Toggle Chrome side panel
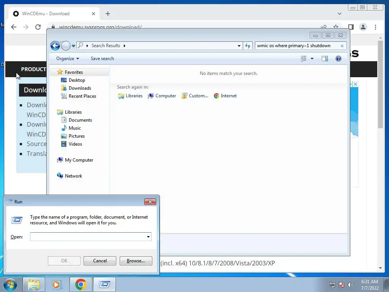389x292 pixels. 351,27
